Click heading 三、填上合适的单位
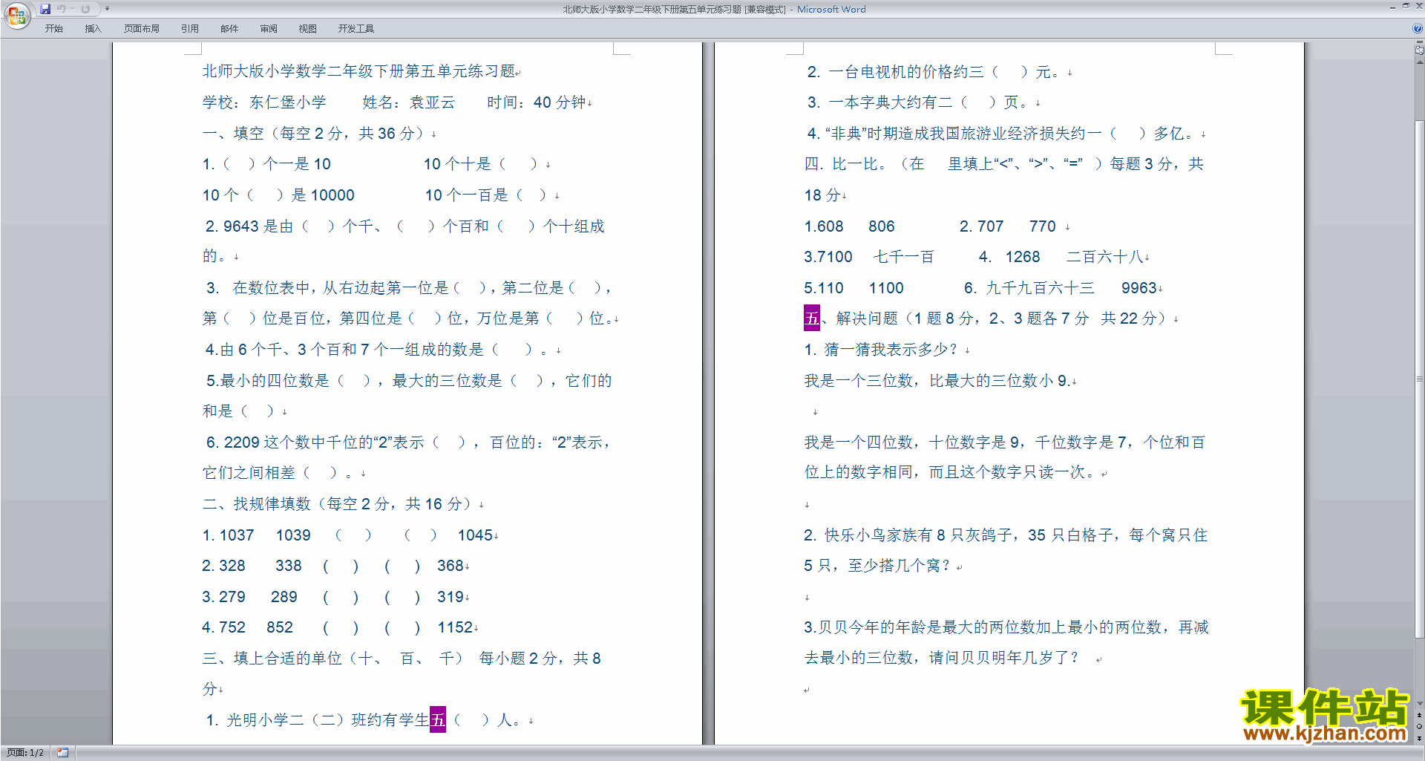Screen dimensions: 1425x761 click(401, 659)
